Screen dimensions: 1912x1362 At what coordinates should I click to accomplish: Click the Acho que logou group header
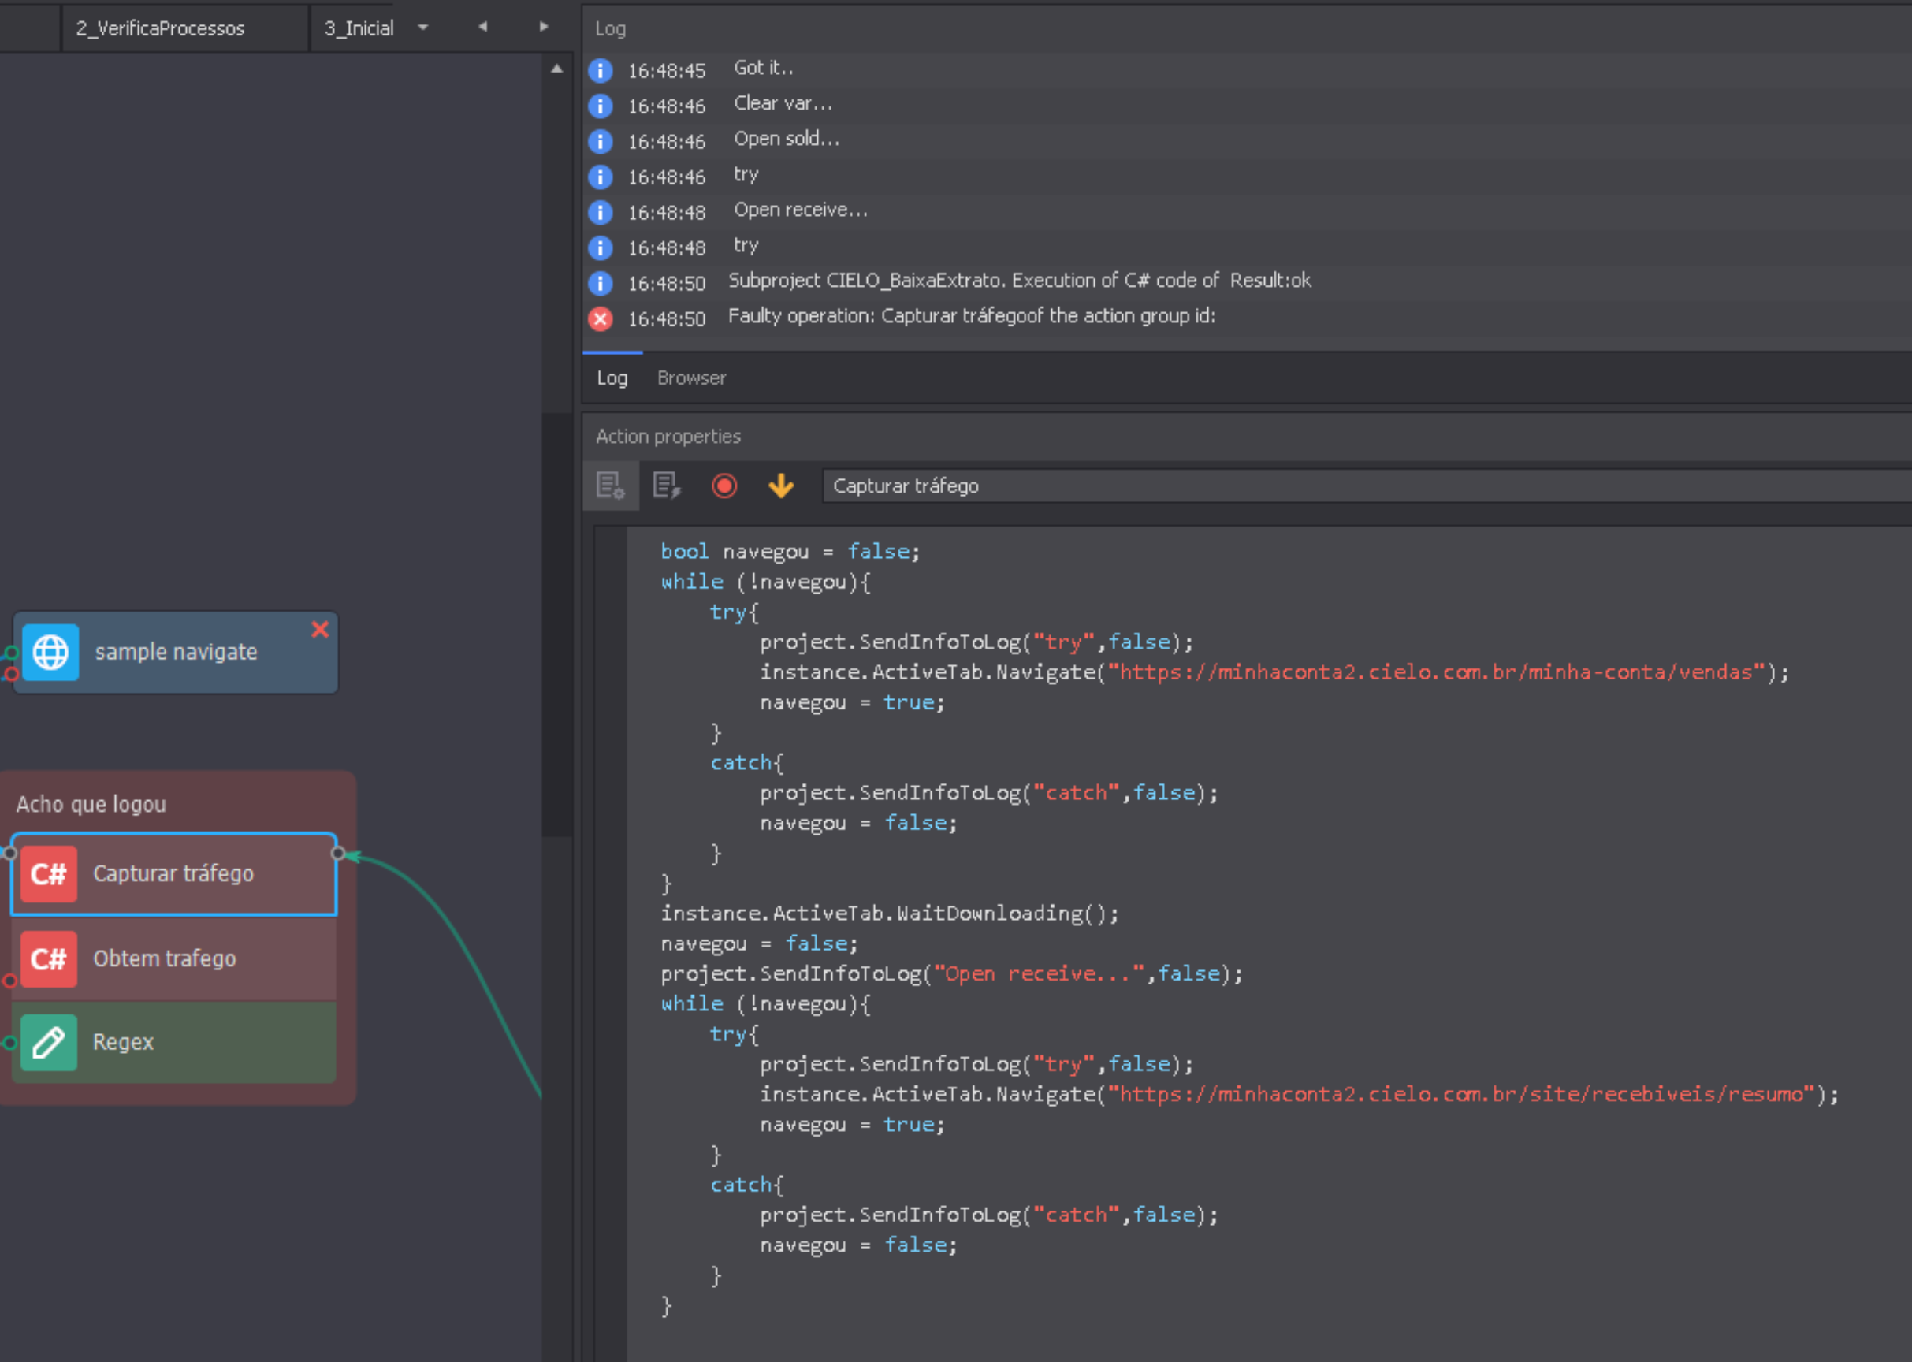tap(92, 803)
